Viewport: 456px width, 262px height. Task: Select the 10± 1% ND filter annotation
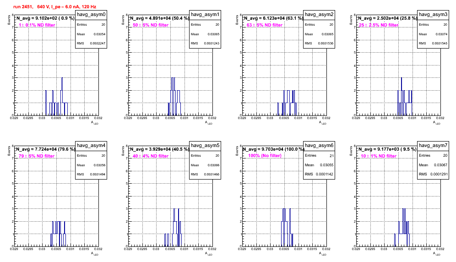click(x=379, y=156)
